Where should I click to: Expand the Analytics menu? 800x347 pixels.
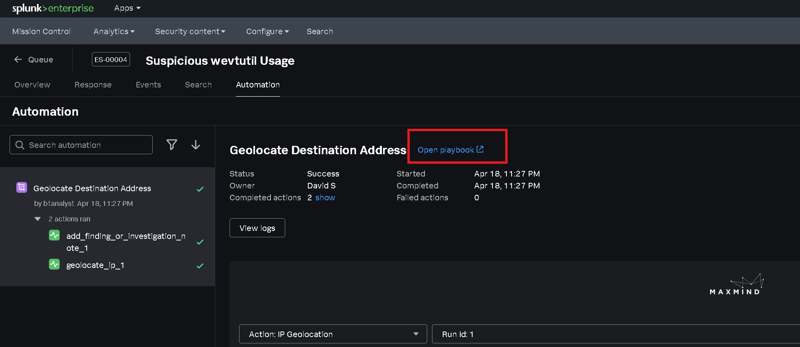[114, 31]
